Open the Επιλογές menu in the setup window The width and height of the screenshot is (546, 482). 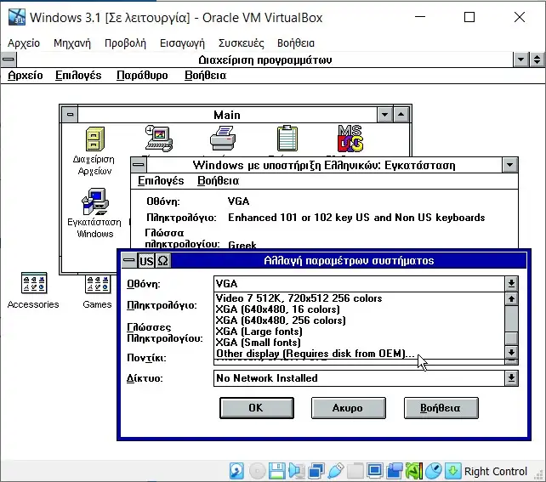[x=161, y=180]
